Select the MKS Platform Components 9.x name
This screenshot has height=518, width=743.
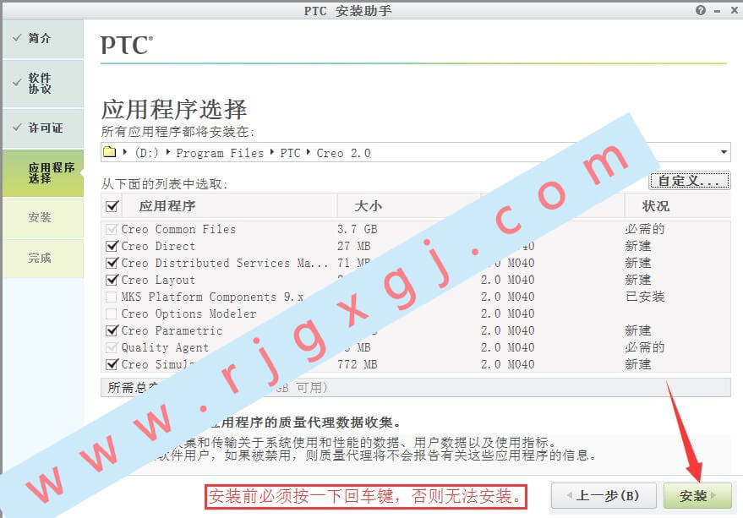coord(212,297)
